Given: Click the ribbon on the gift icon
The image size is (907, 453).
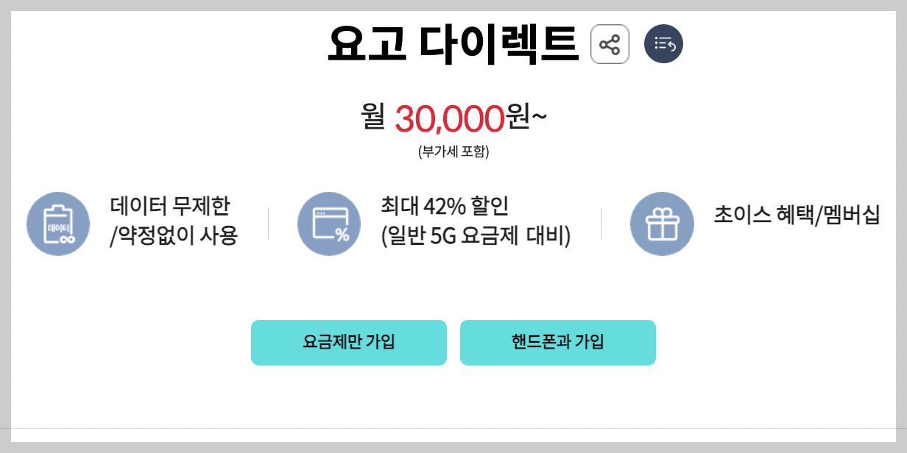Looking at the screenshot, I should click(660, 213).
